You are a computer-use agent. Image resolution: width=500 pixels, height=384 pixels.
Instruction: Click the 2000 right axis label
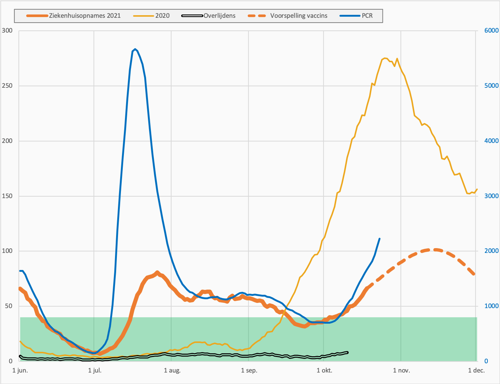click(x=491, y=251)
